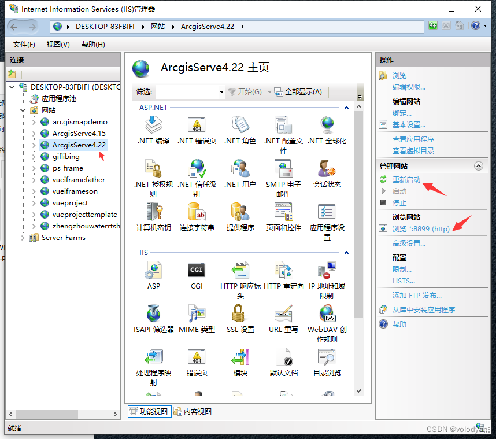Screen dimensions: 496x439
Task: Open the 筛选 dropdown list
Action: coord(221,92)
